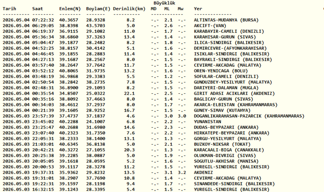The image size is (324, 192).
Task: Click the time 23:57:39
Action: click(43, 116)
